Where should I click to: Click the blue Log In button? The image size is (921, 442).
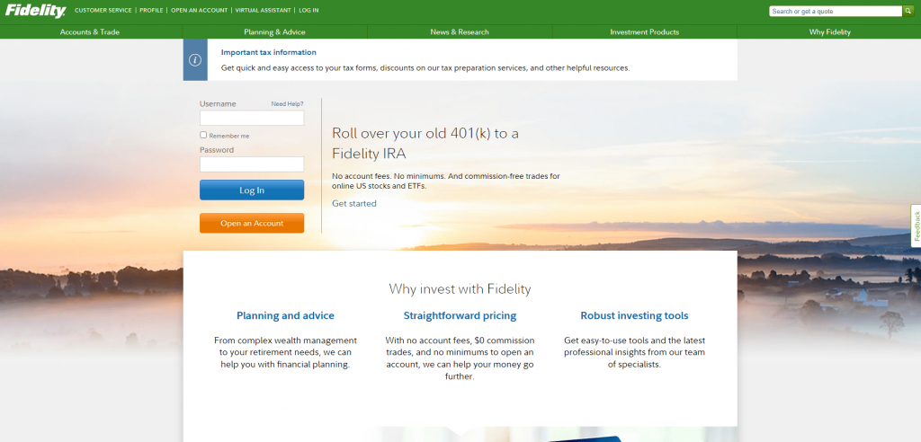(252, 190)
